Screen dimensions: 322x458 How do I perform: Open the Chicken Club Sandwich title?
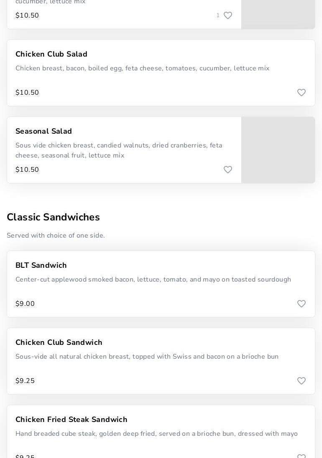59,343
